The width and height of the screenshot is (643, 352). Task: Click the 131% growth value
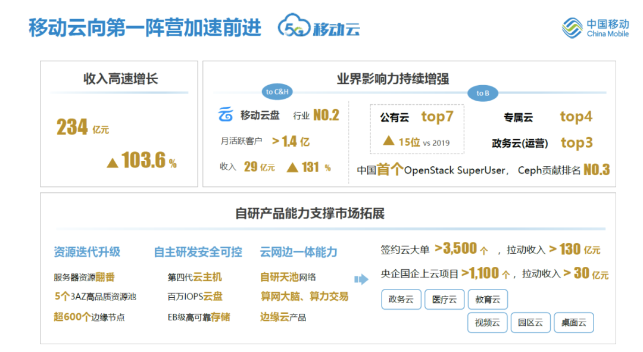(309, 167)
